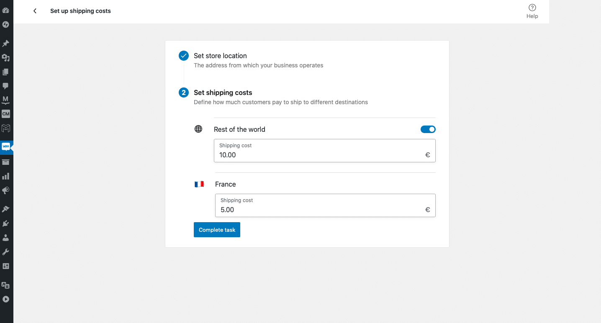Image resolution: width=601 pixels, height=323 pixels.
Task: Open Appearance paintbrush menu item
Action: pyautogui.click(x=6, y=209)
